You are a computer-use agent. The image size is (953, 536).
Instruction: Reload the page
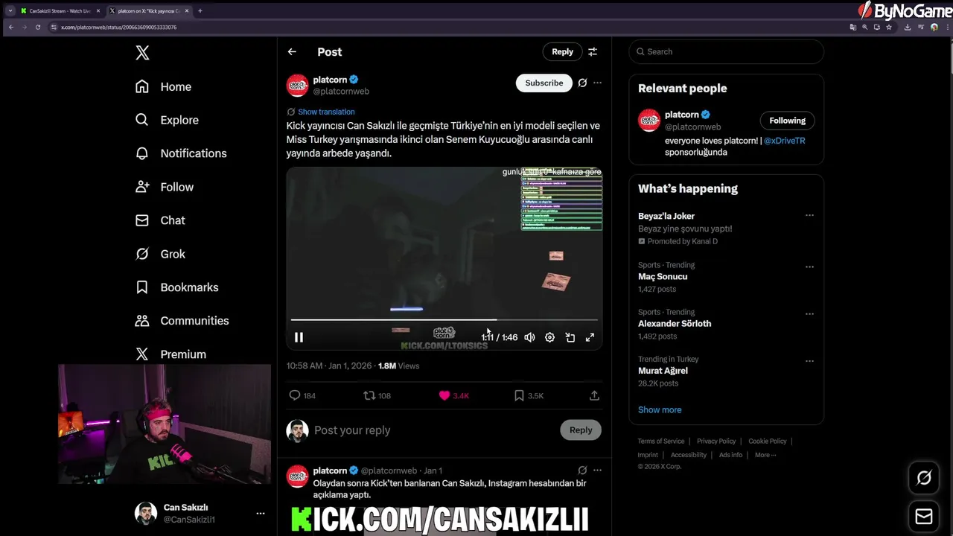[x=37, y=27]
